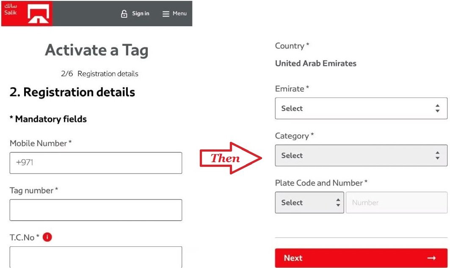Click the T.C.No input field

(x=96, y=257)
